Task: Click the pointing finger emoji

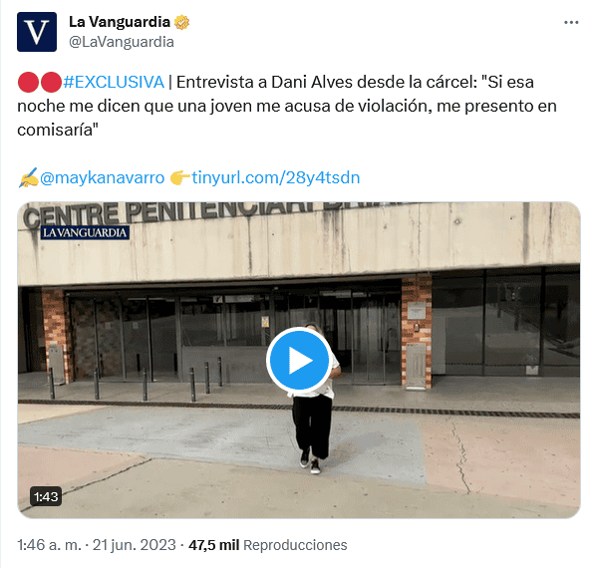Action: click(179, 177)
